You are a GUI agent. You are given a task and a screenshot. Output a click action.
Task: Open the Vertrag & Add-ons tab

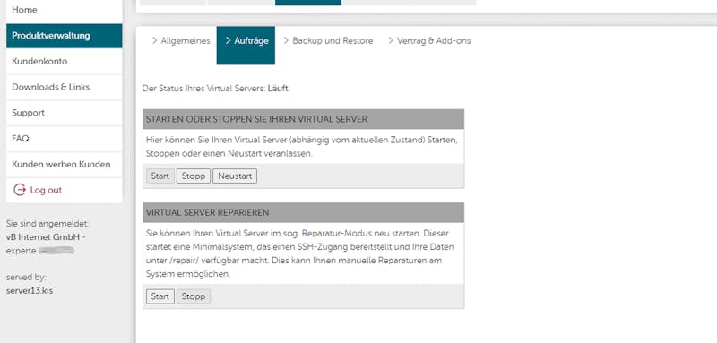pyautogui.click(x=429, y=40)
